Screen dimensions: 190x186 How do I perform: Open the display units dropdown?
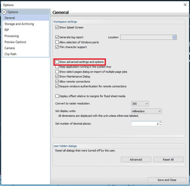(147, 111)
